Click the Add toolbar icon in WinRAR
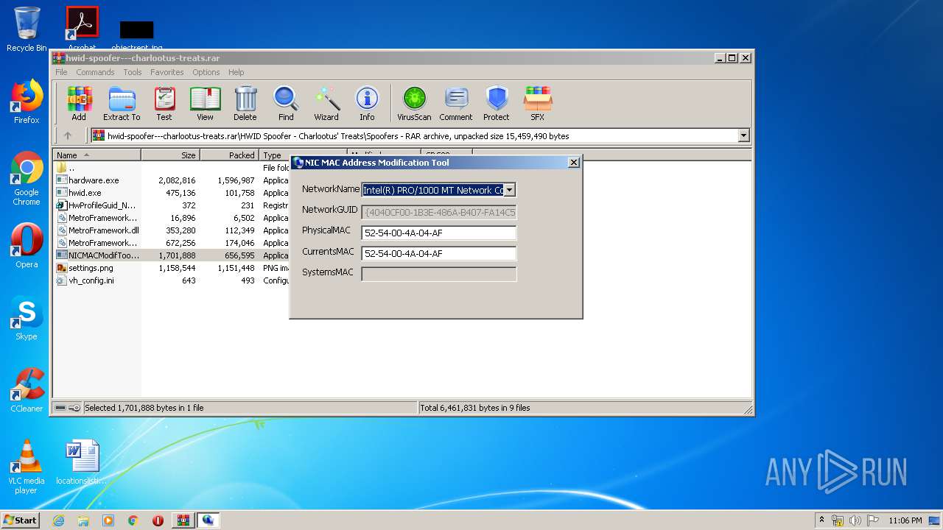 coord(79,103)
